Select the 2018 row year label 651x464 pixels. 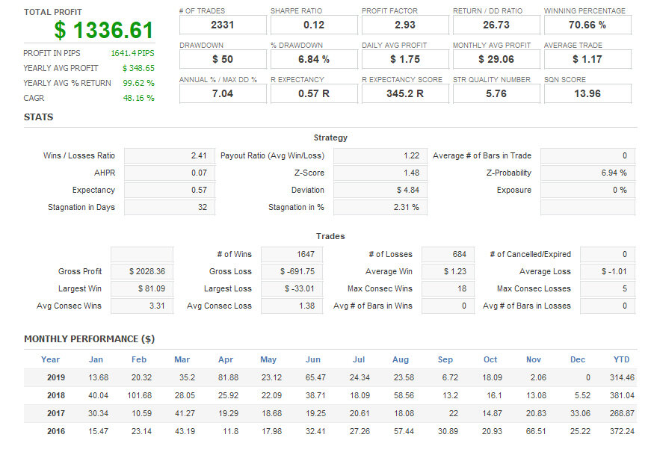pyautogui.click(x=56, y=395)
